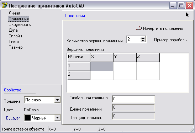Click the Z=0 status bar entry

[x=110, y=129]
